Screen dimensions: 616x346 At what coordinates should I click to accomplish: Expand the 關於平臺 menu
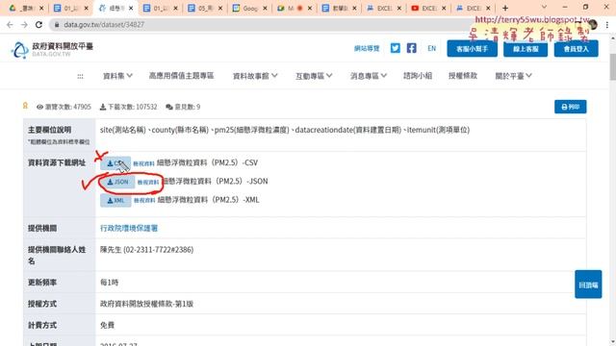(x=513, y=76)
